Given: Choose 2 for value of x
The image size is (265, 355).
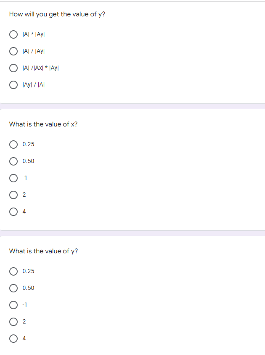Looking at the screenshot, I should [x=13, y=195].
